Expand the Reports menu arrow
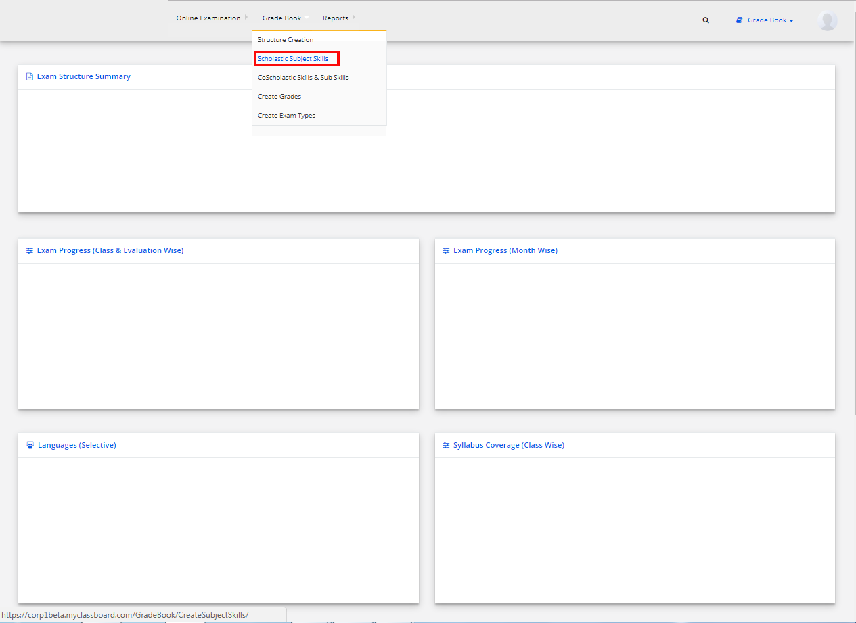This screenshot has height=623, width=856. point(354,18)
